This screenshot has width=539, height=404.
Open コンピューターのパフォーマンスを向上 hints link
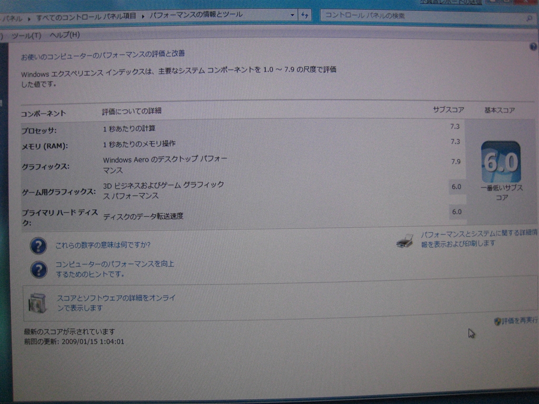click(x=115, y=269)
